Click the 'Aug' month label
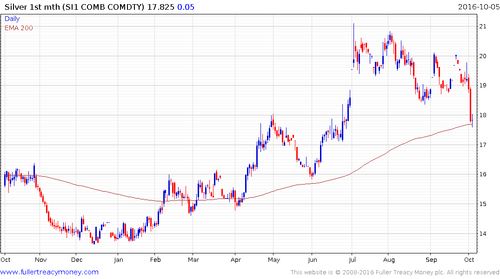 389,259
